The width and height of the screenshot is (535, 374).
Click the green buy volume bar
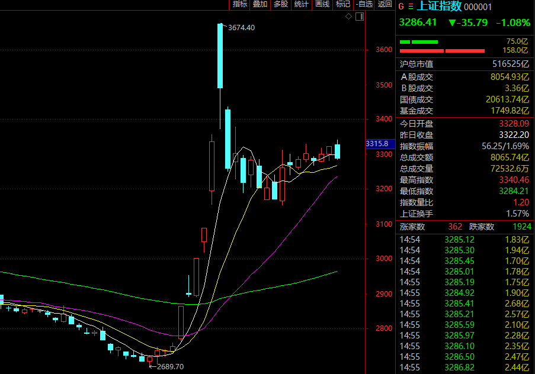[x=419, y=42]
